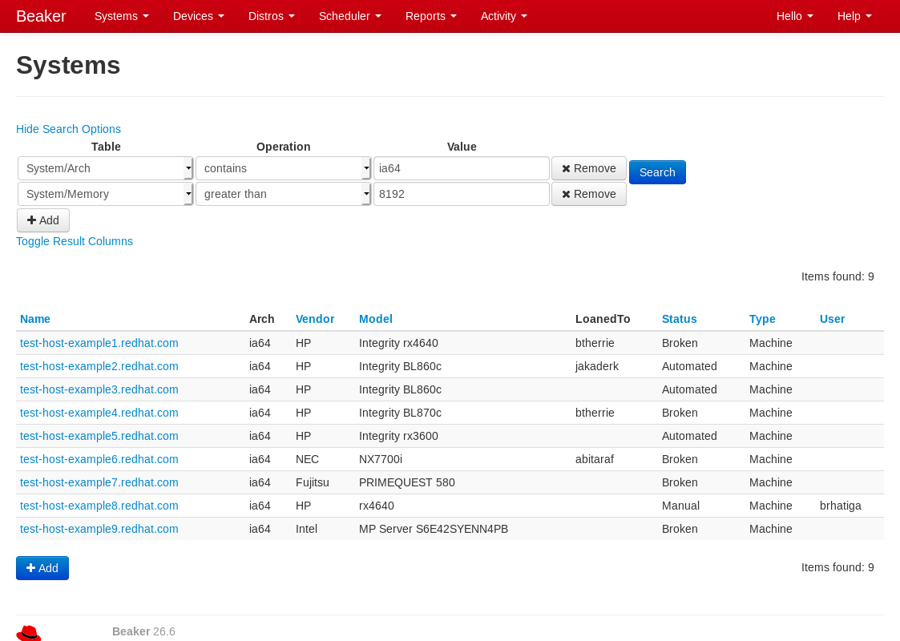Screen dimensions: 900x641
Task: Select 'MP Server S6E42SYENN4PB' model cell
Action: (x=434, y=529)
